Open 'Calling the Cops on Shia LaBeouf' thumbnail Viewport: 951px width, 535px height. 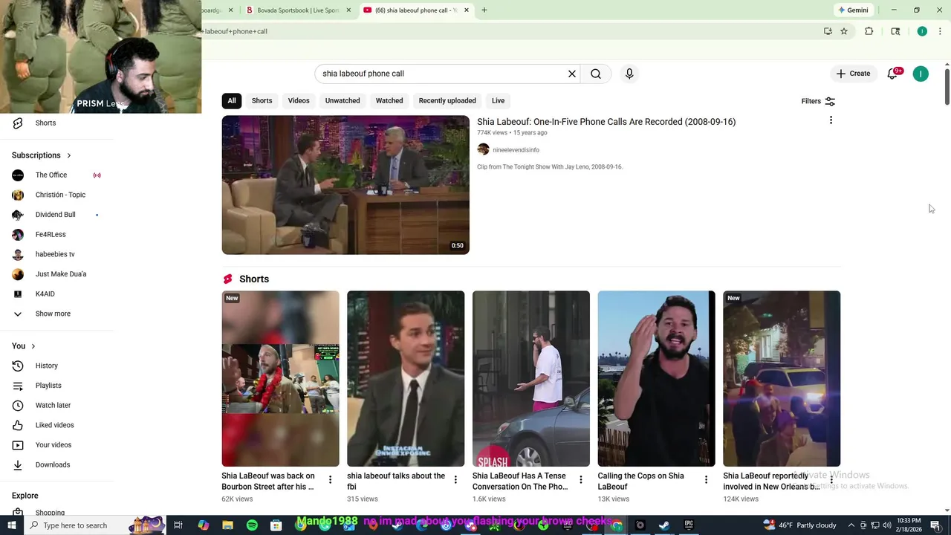point(656,378)
